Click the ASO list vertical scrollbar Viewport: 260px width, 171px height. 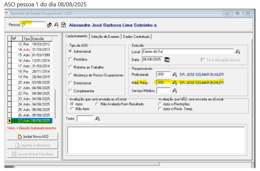(x=56, y=101)
